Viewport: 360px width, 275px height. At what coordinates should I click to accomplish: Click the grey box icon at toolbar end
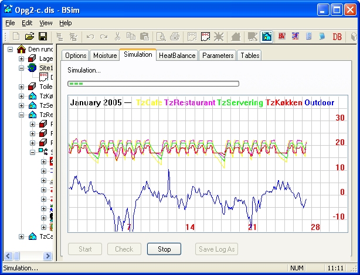(354, 36)
